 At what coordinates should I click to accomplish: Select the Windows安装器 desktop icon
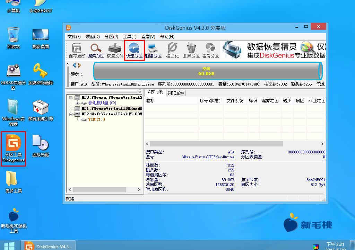14,113
